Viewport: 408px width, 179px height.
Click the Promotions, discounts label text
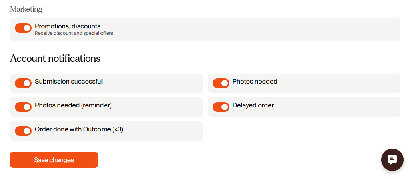click(x=68, y=26)
